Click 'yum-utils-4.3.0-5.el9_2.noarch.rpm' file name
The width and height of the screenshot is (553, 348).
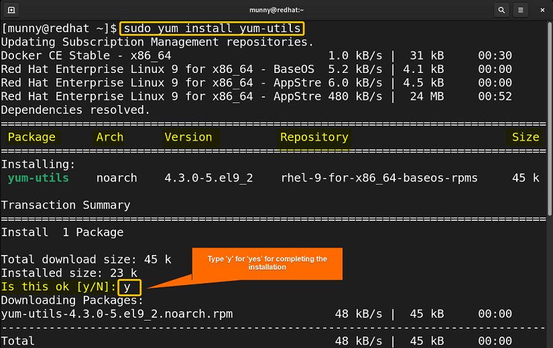click(x=117, y=314)
